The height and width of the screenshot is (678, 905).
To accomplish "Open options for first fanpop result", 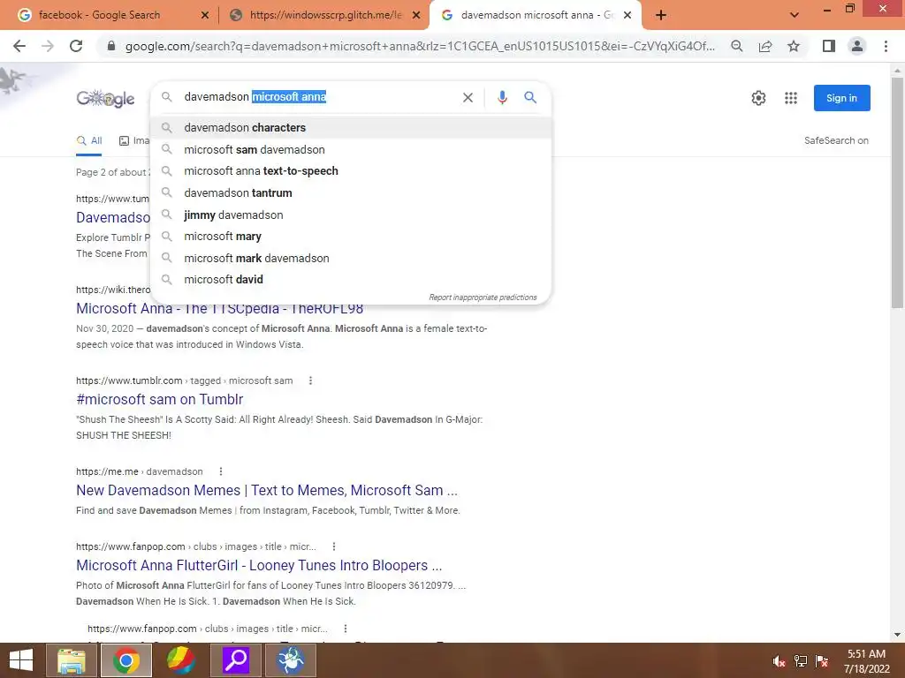I will click(x=333, y=546).
